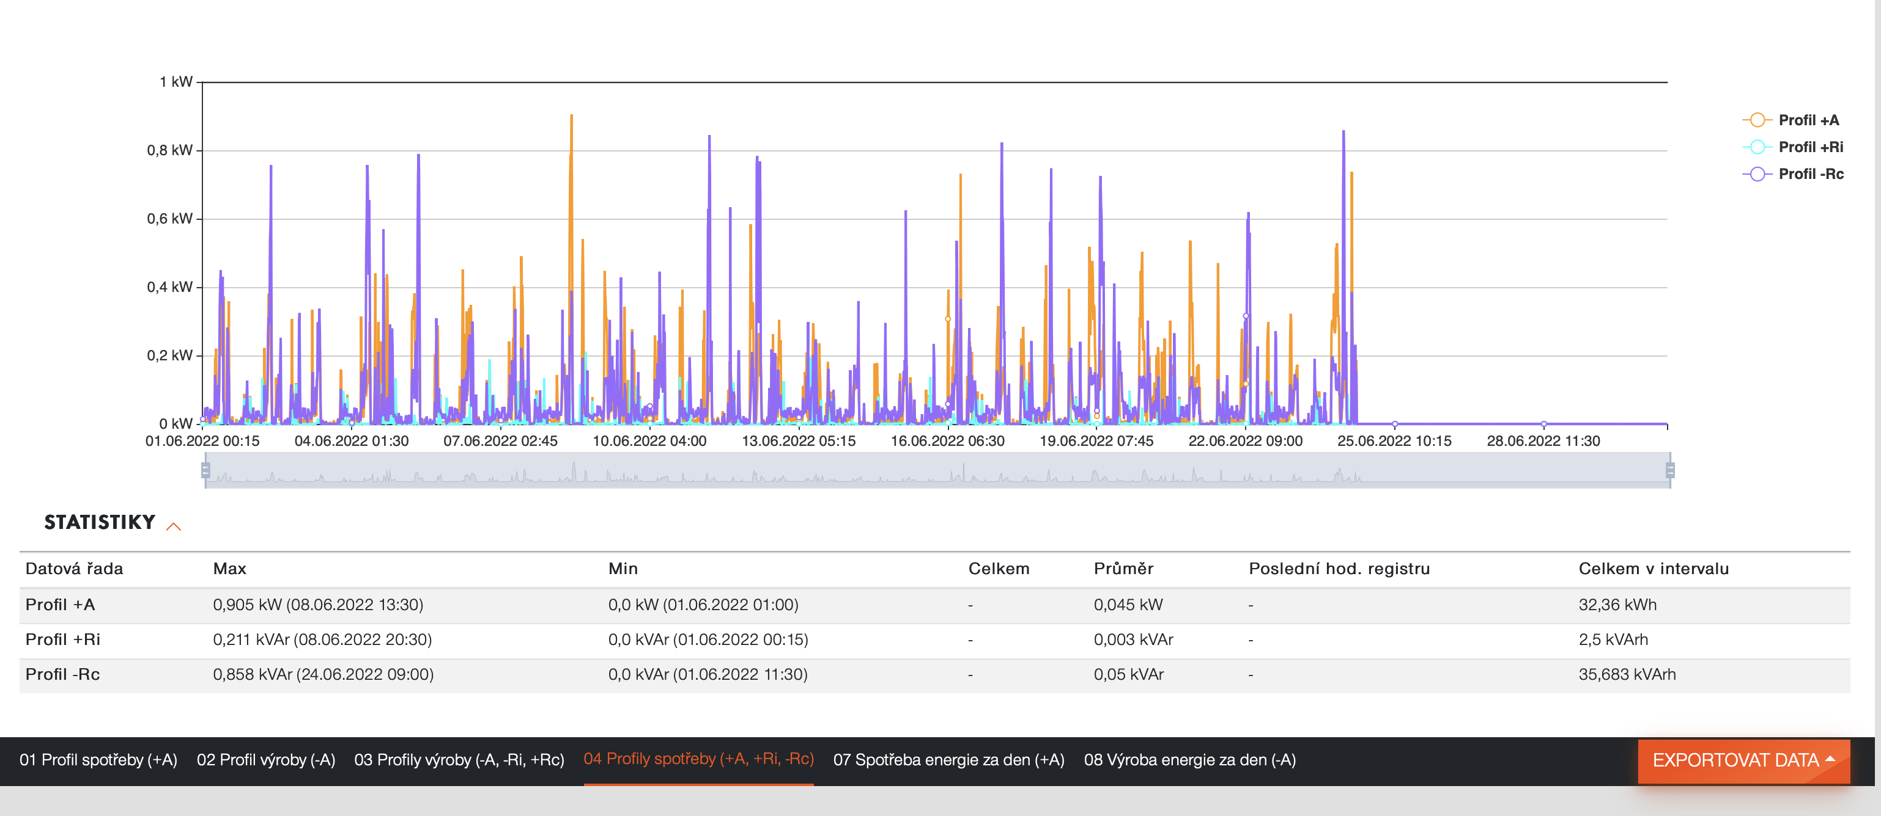1881x816 pixels.
Task: Click y-axis label 0,2 kW
Action: point(169,356)
